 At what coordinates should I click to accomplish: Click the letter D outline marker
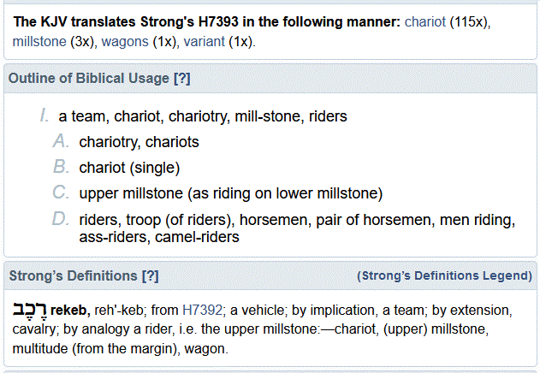[x=60, y=220]
